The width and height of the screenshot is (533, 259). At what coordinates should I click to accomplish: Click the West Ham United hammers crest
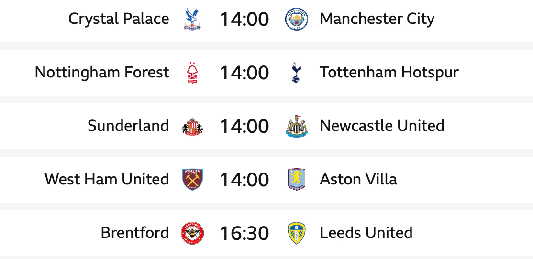pos(192,180)
